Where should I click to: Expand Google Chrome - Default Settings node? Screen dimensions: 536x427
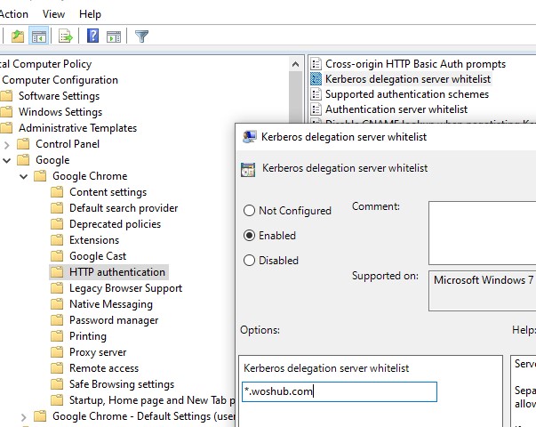point(24,416)
